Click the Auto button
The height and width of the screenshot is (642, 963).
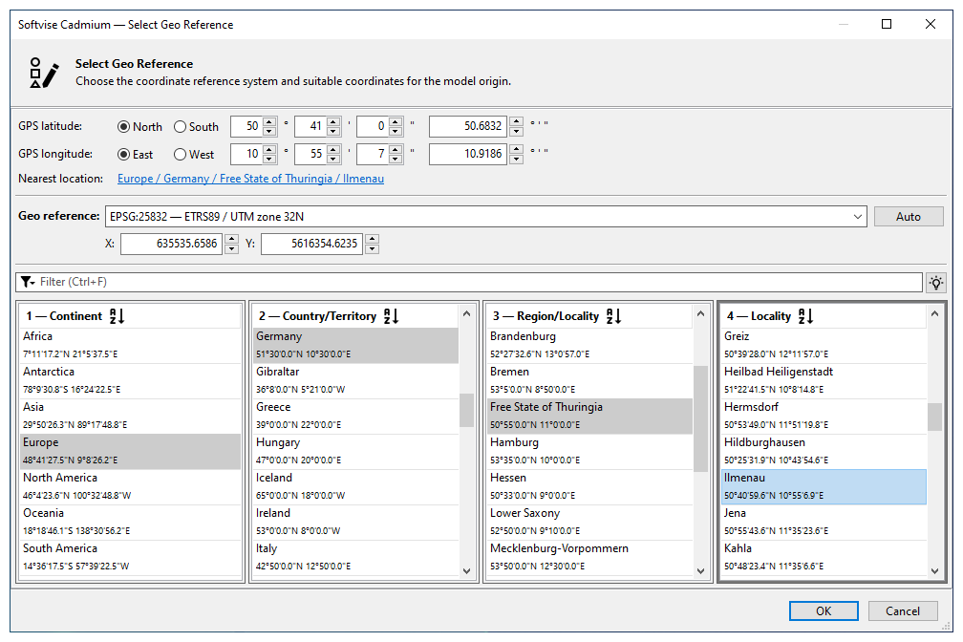909,216
